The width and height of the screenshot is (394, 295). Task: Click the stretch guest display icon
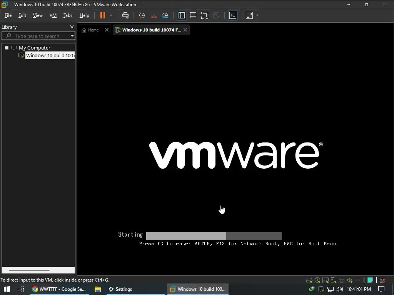249,15
